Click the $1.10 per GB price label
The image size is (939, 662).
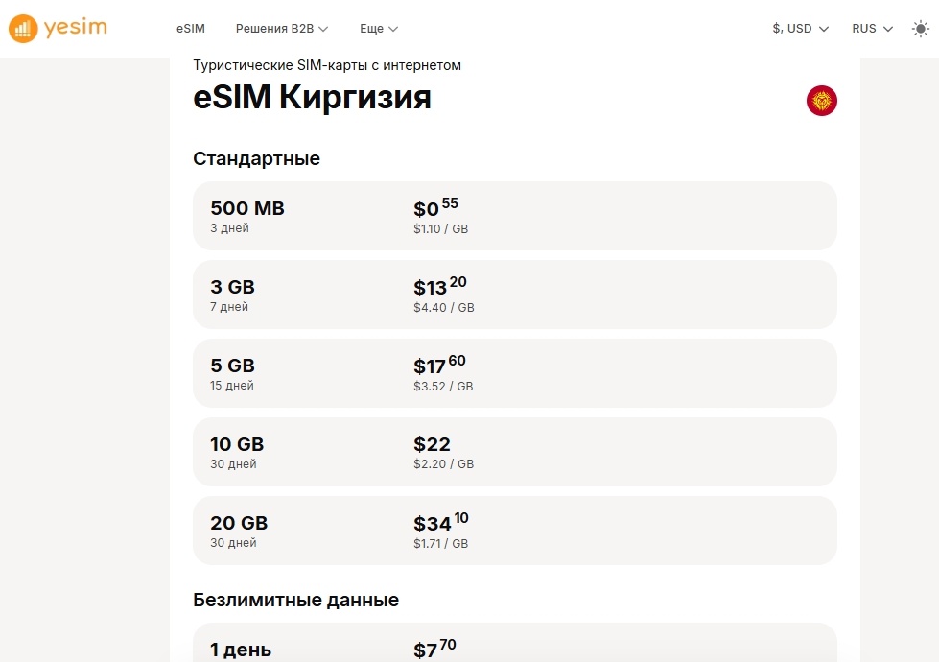[x=443, y=228]
